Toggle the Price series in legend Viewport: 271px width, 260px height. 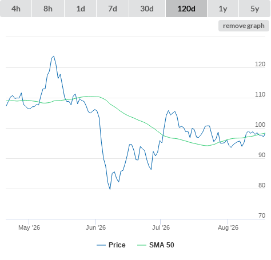pos(117,245)
